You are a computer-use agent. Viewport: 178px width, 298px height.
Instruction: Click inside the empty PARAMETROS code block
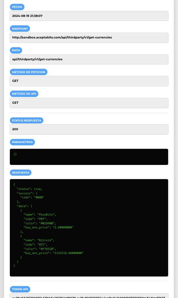point(89,157)
